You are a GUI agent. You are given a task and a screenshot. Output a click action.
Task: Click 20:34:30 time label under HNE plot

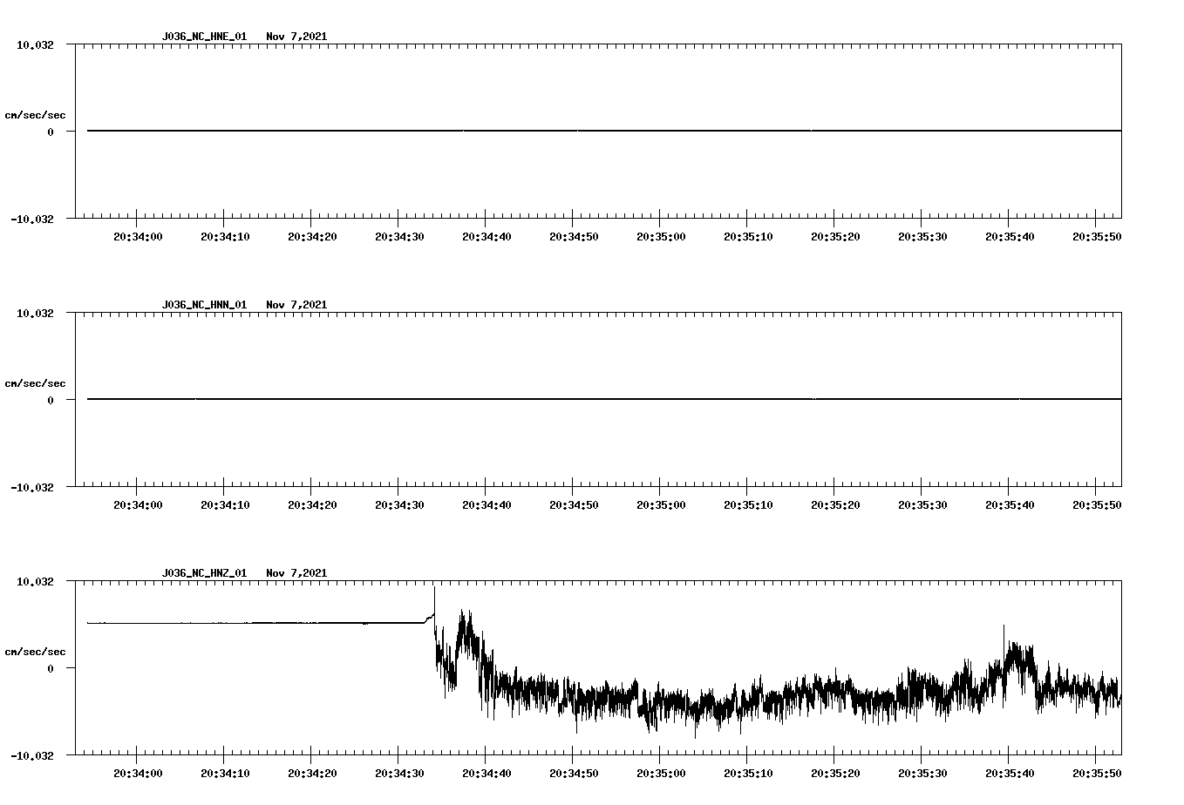tap(399, 237)
